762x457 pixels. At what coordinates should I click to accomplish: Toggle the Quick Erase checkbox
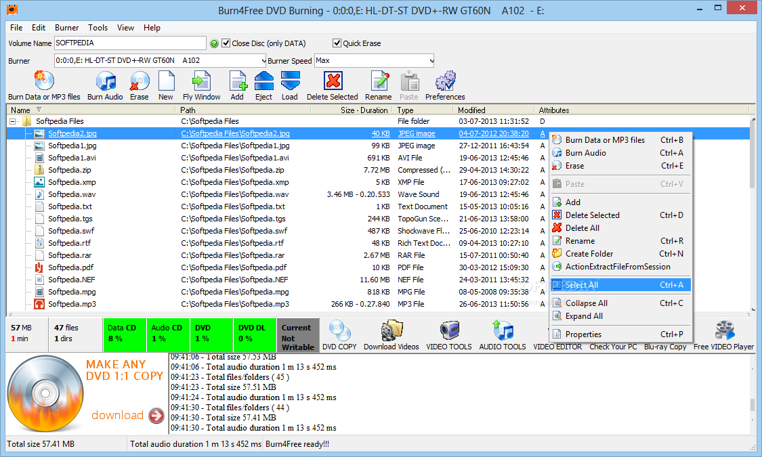click(x=337, y=43)
